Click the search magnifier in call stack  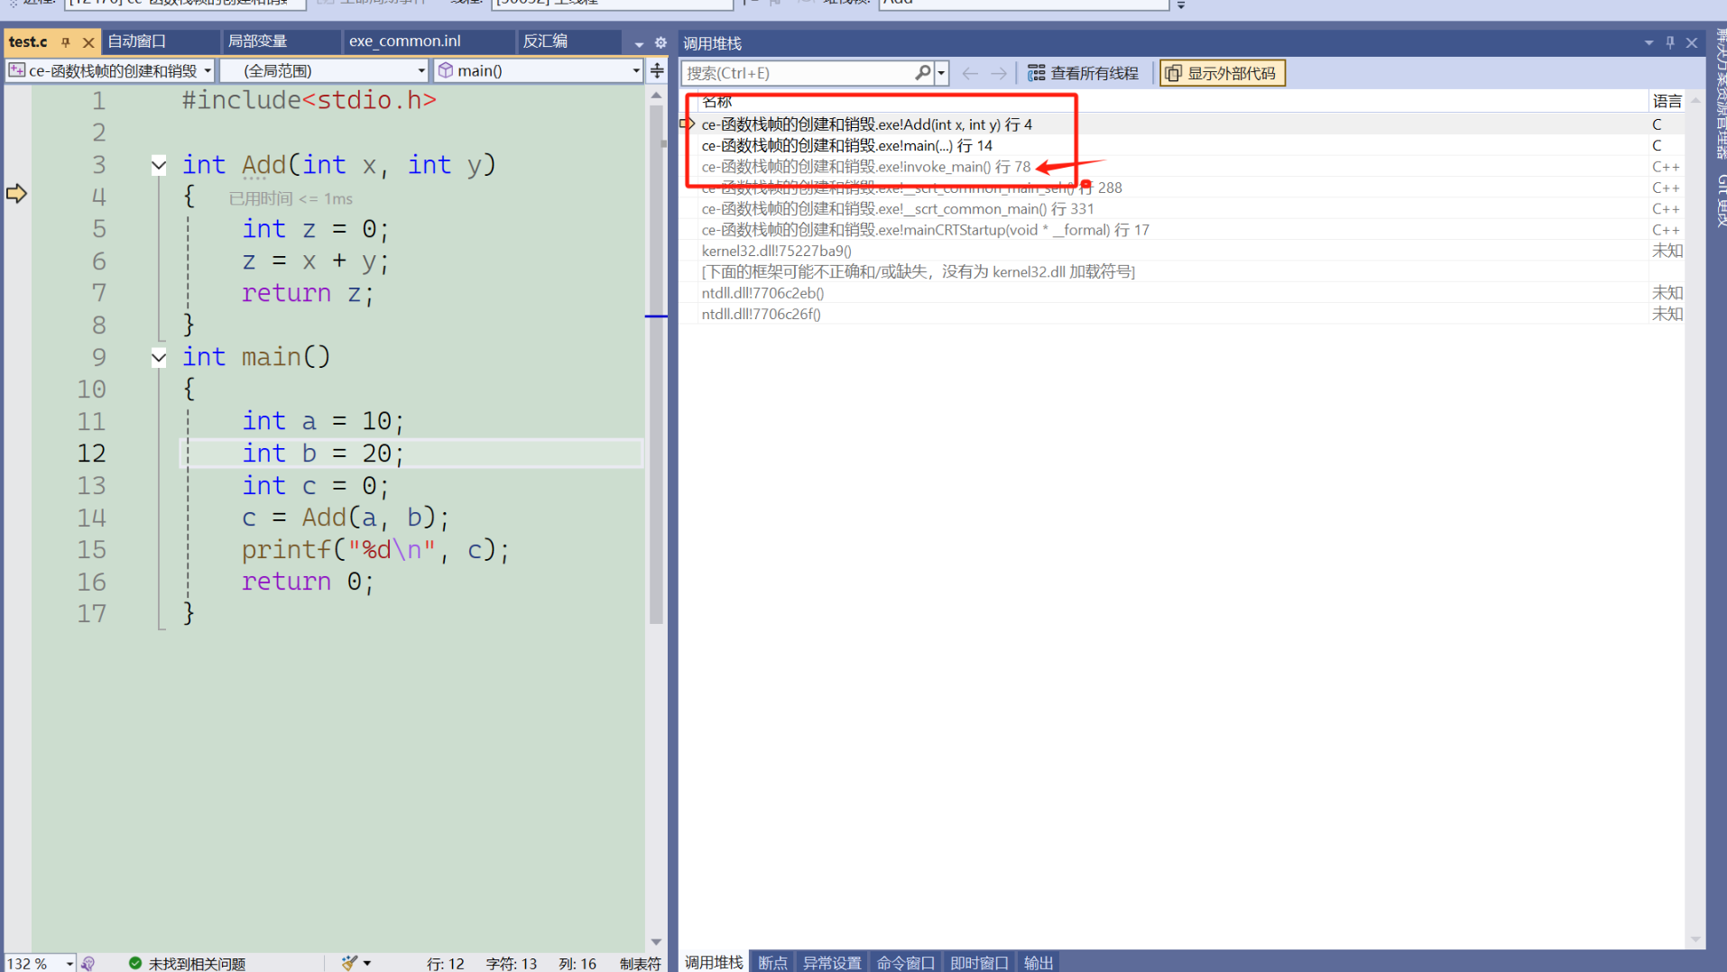point(922,73)
